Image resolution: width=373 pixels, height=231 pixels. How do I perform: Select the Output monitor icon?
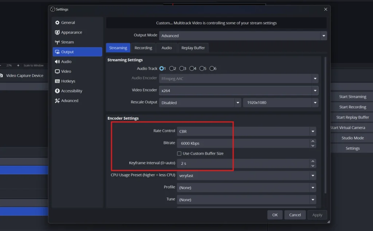[x=57, y=52]
